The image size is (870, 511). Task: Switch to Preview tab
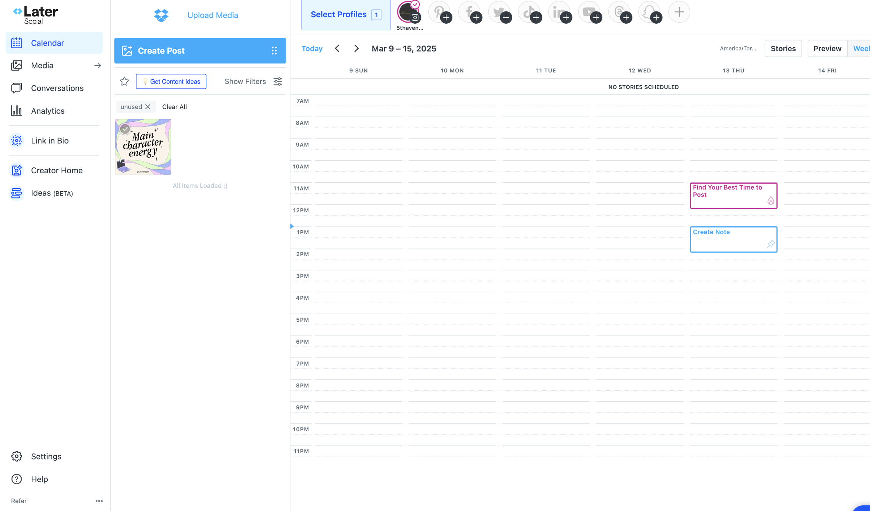coord(827,48)
